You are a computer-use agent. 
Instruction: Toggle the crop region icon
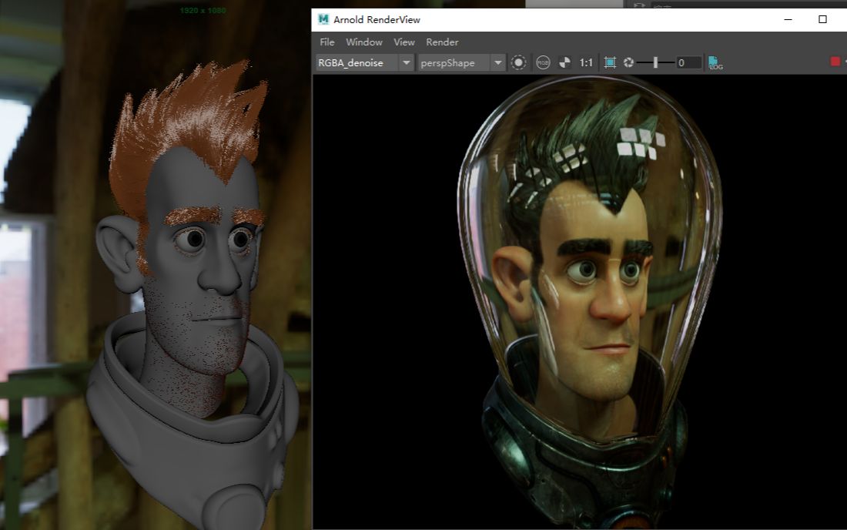(610, 62)
